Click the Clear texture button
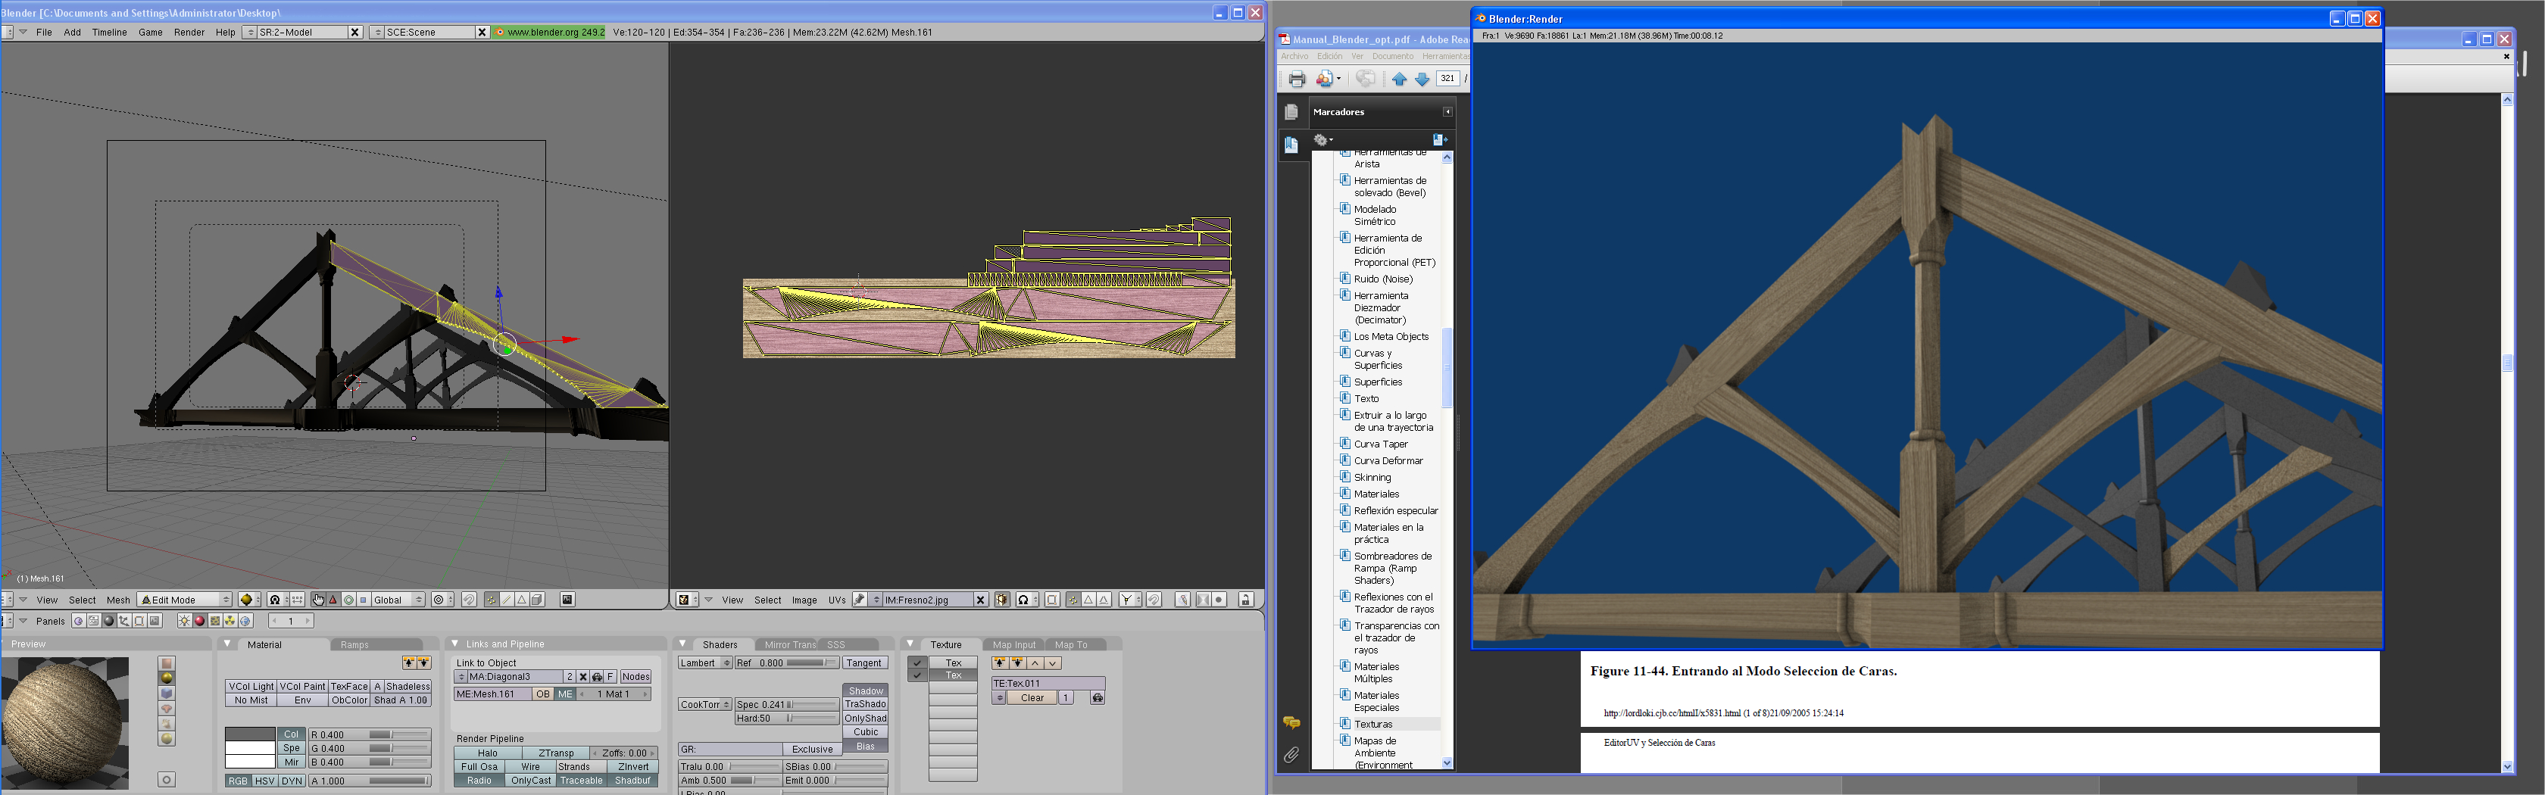2545x795 pixels. pos(1032,698)
